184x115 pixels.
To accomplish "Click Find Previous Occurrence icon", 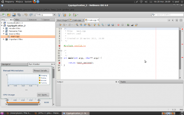I will point(81,25).
